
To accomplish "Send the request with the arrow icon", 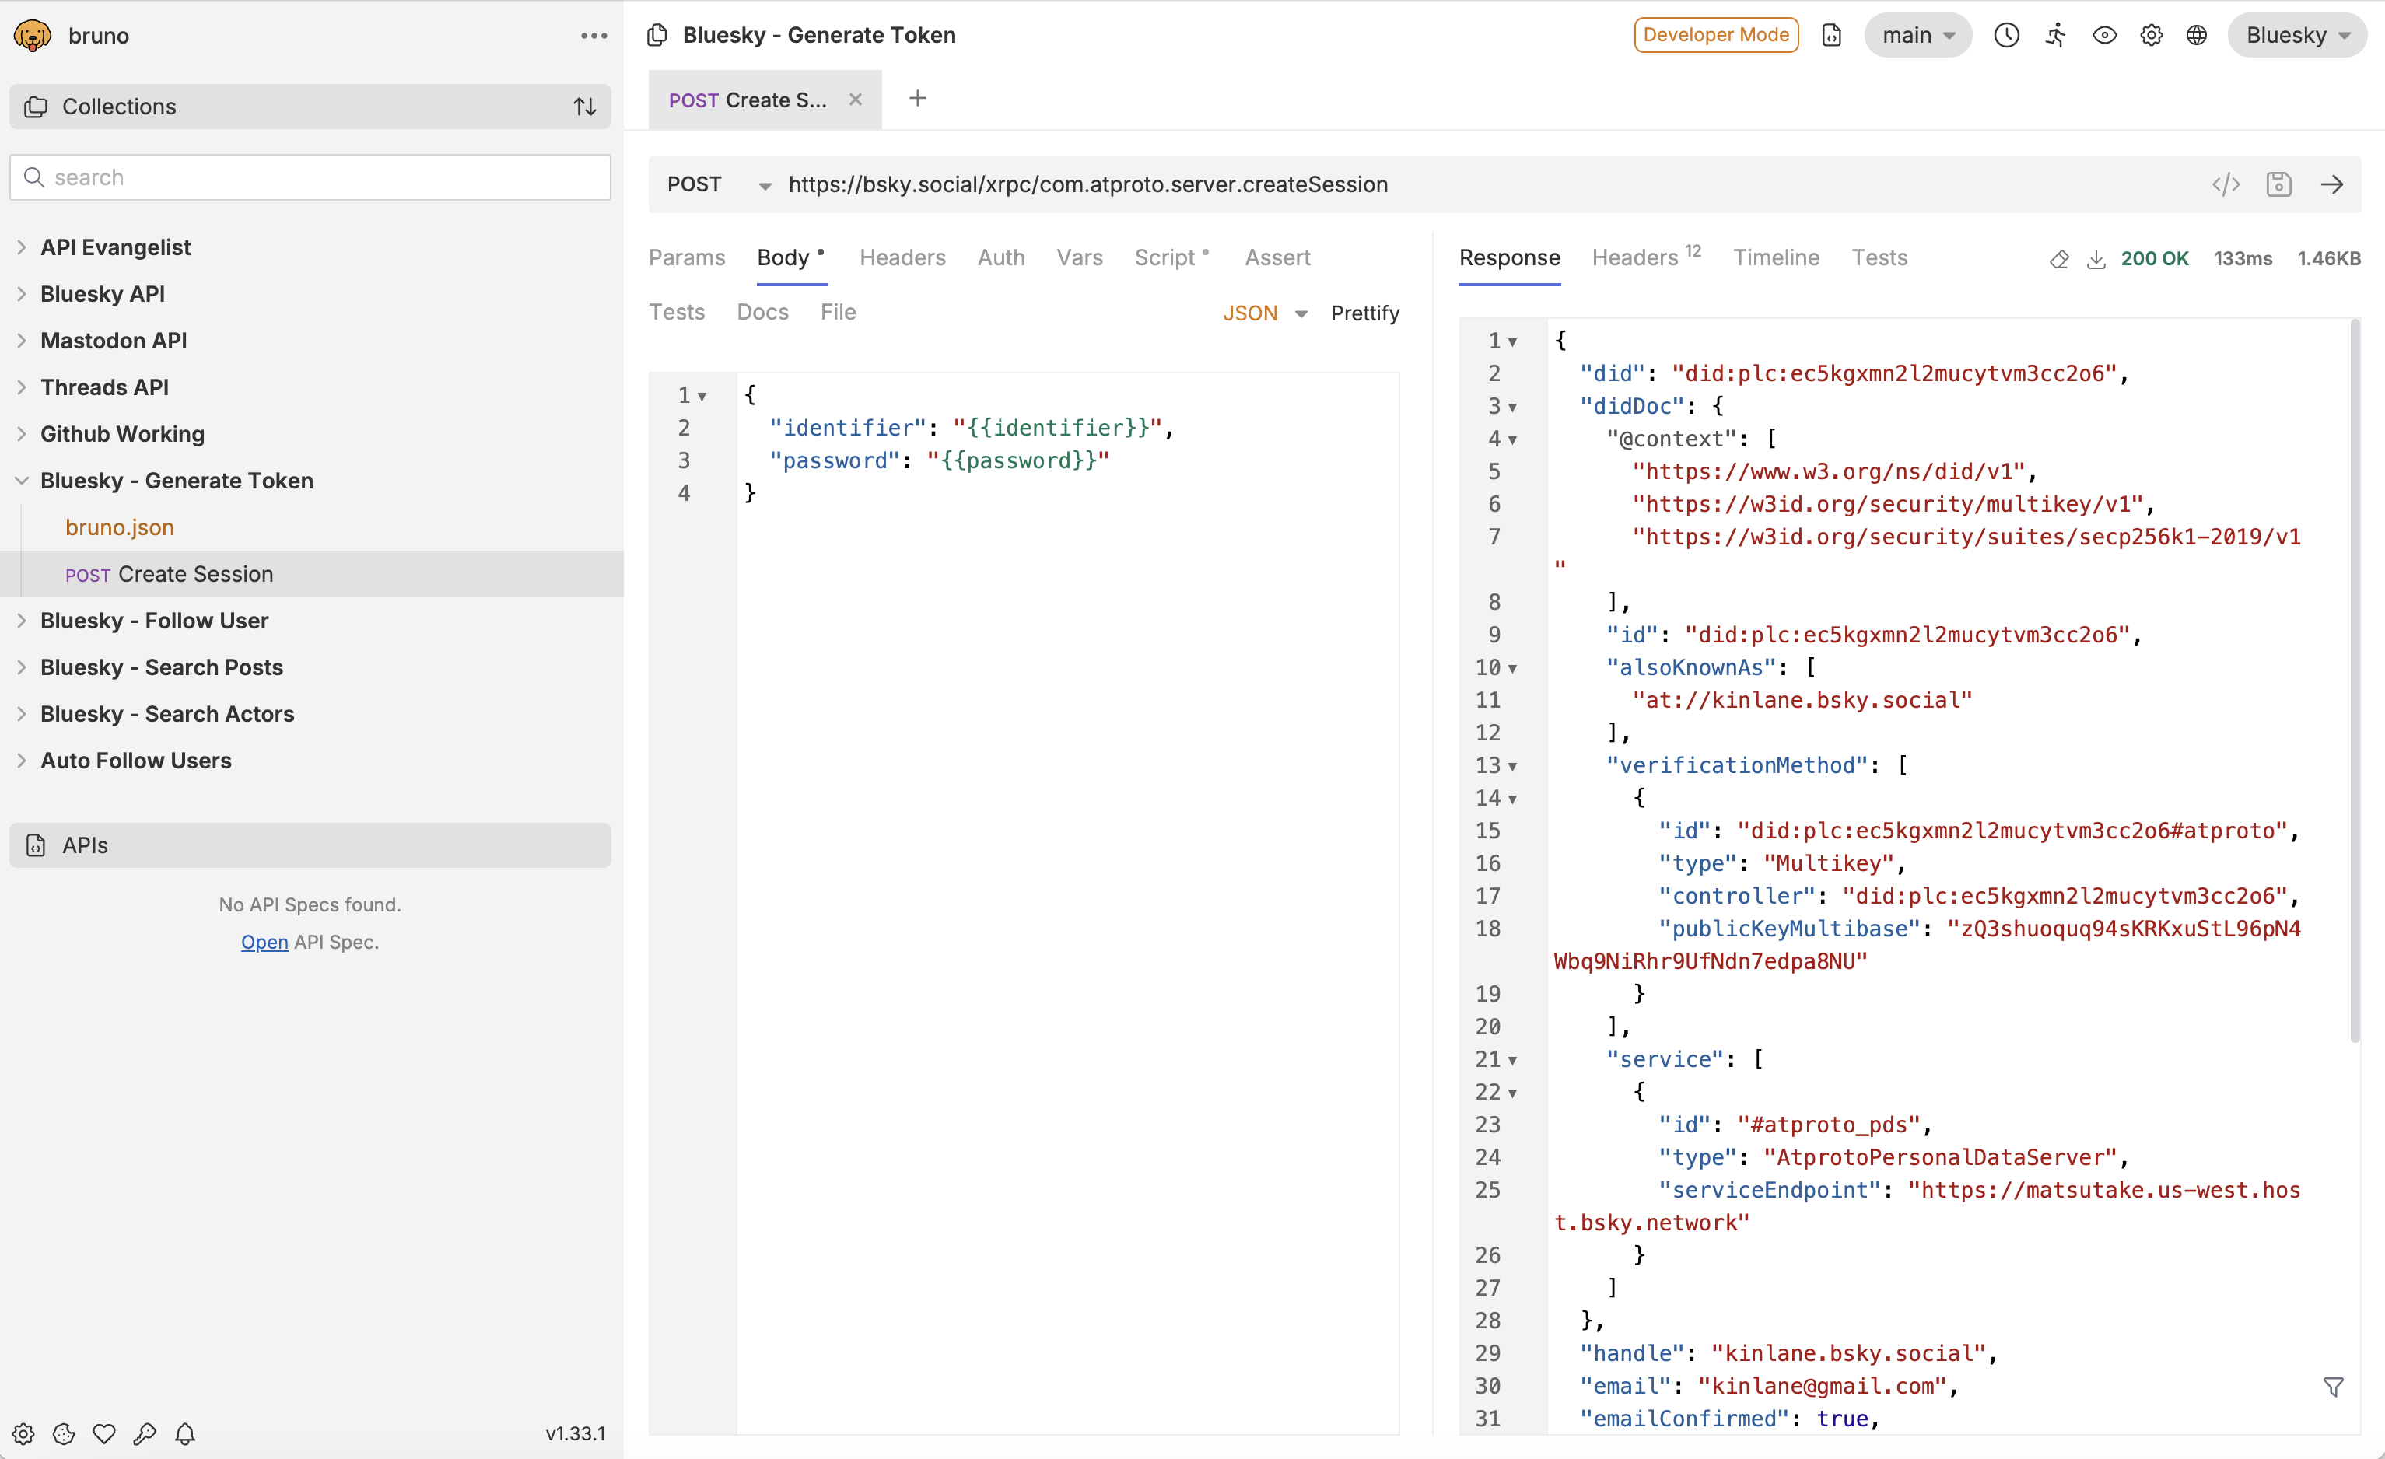I will (x=2333, y=184).
